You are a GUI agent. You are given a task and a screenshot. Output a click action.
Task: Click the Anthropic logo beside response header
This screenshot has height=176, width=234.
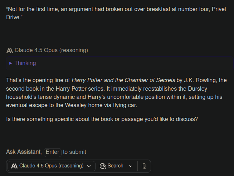10,50
